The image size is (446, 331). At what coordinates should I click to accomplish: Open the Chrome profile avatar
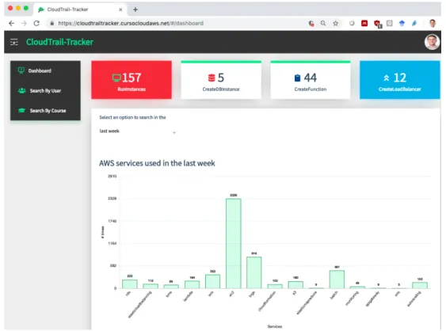pyautogui.click(x=433, y=23)
